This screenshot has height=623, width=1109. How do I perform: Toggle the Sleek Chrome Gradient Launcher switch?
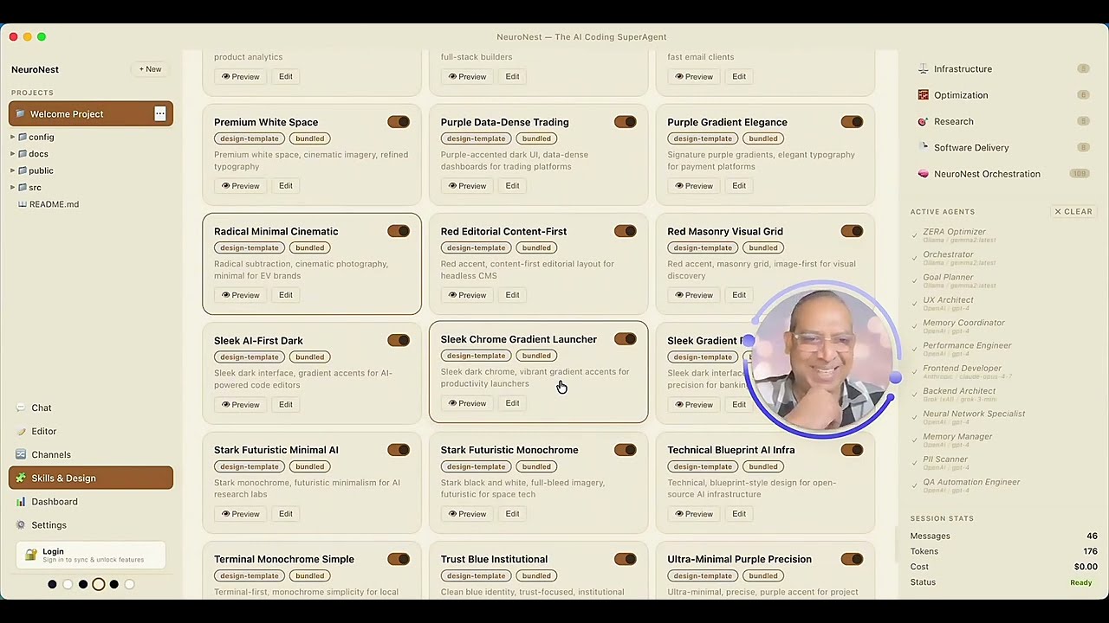[x=626, y=339]
